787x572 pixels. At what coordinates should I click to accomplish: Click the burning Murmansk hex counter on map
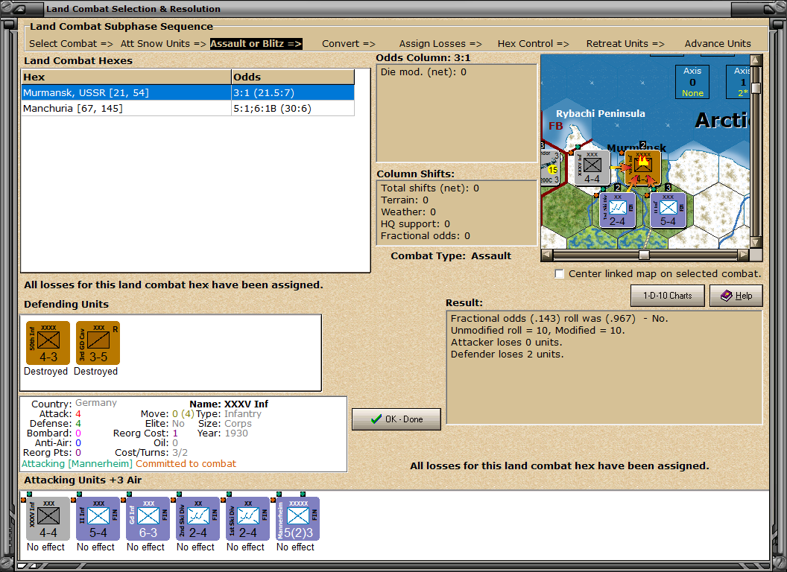click(642, 168)
